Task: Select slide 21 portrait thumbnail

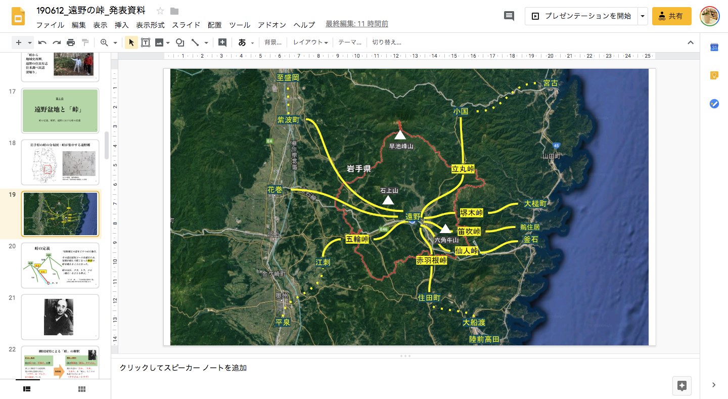Action: 60,317
